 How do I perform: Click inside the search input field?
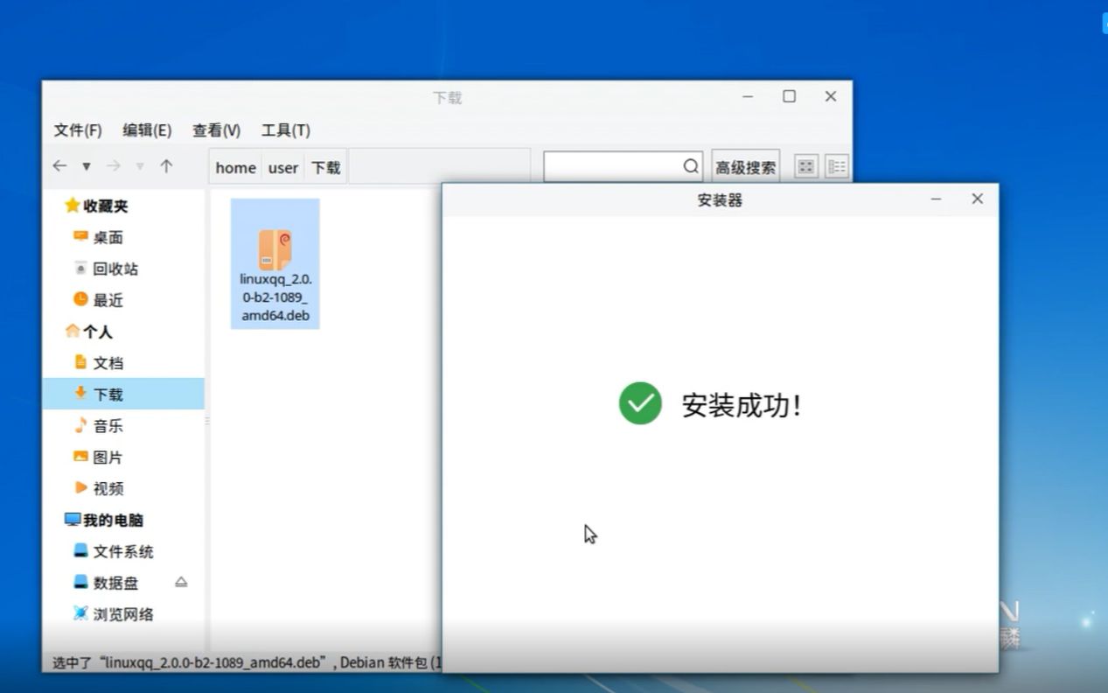[612, 165]
